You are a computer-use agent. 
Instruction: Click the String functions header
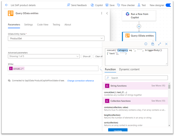pos(135,86)
